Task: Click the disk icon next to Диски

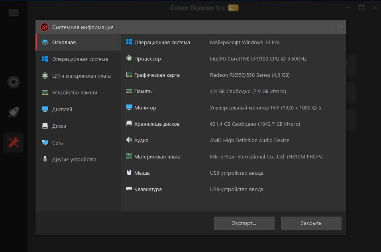Action: coord(45,126)
